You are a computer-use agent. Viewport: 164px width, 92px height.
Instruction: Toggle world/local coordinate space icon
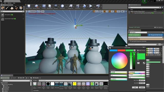coord(100,11)
